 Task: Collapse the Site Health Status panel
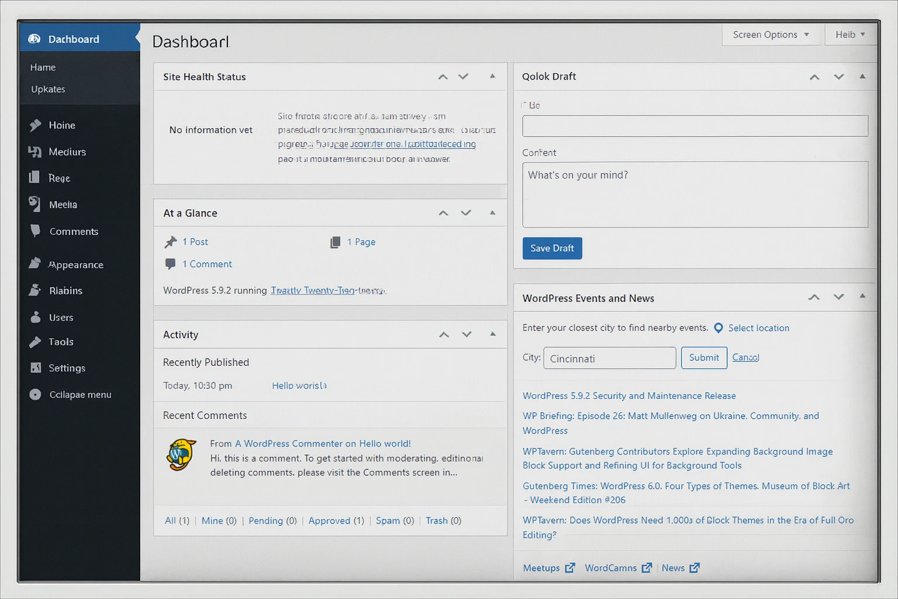493,77
